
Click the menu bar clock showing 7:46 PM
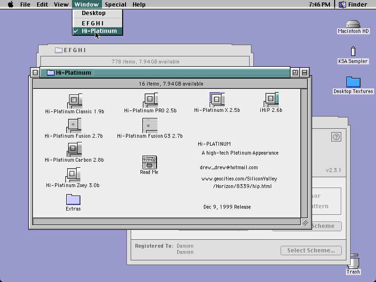(320, 4)
